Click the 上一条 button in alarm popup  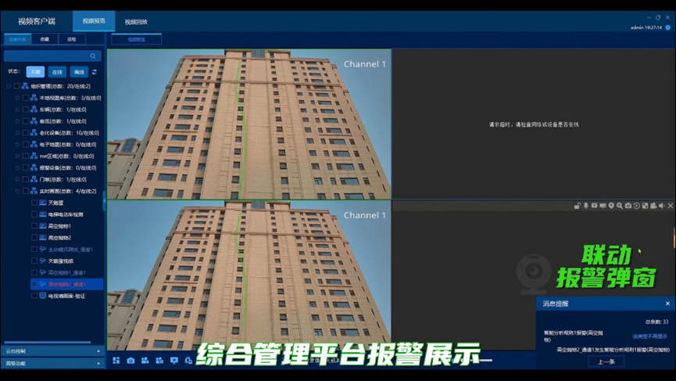[x=606, y=362]
